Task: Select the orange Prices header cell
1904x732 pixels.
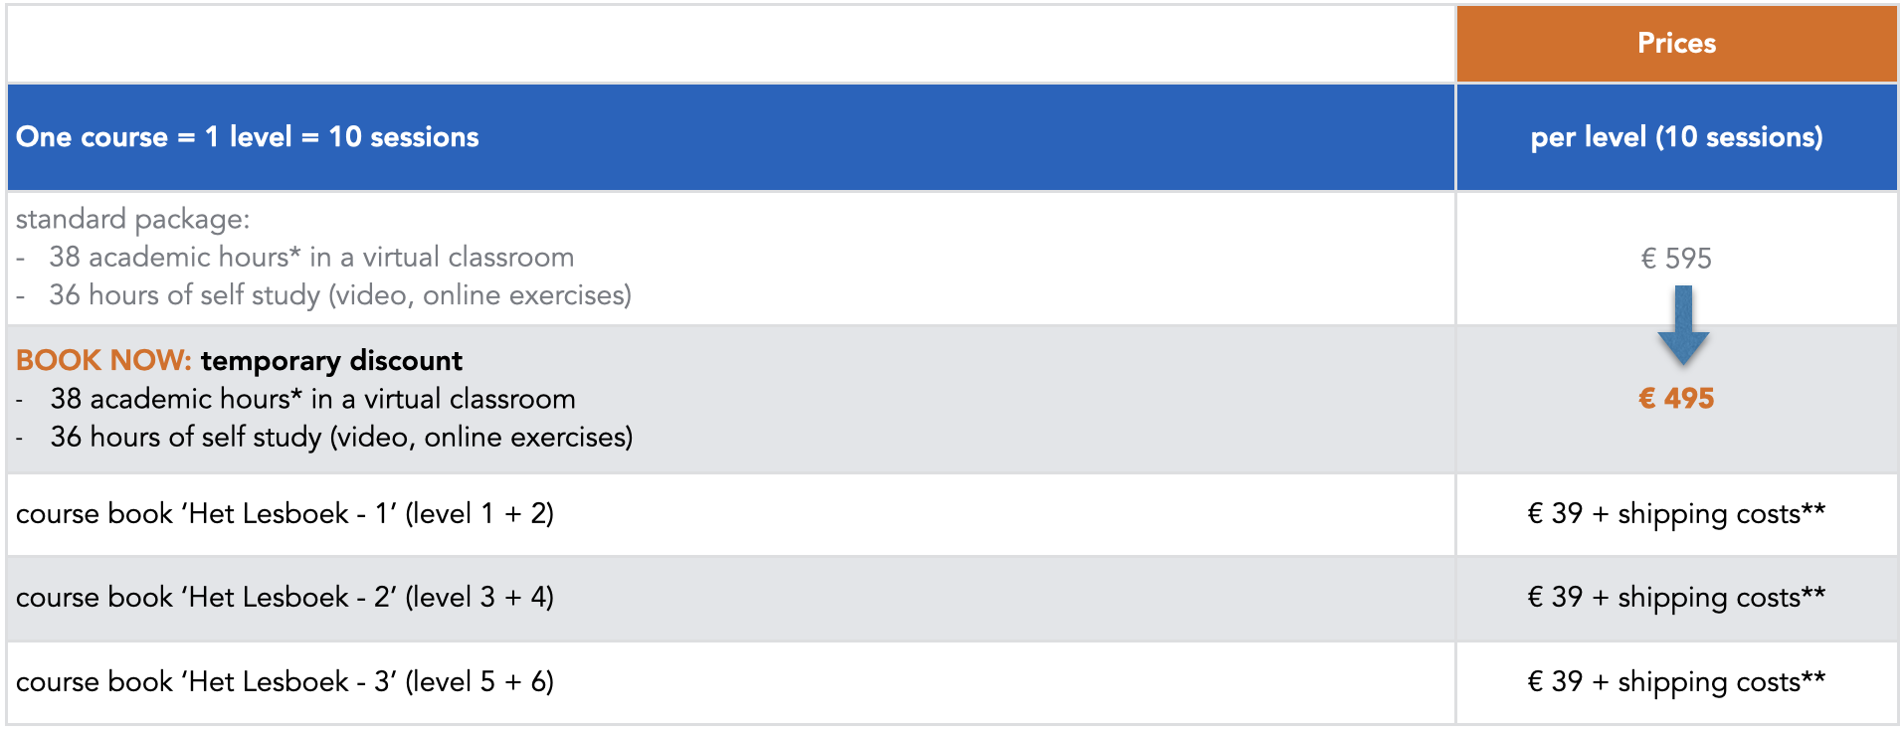Action: pyautogui.click(x=1676, y=44)
